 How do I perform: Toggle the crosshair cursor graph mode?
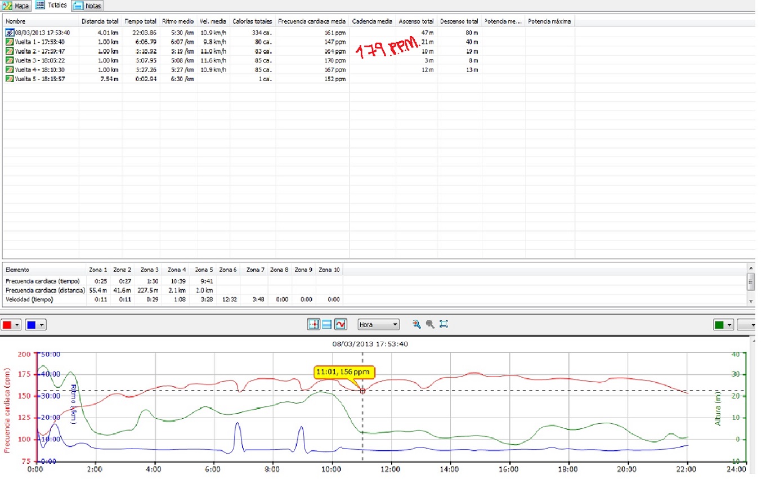pos(313,324)
